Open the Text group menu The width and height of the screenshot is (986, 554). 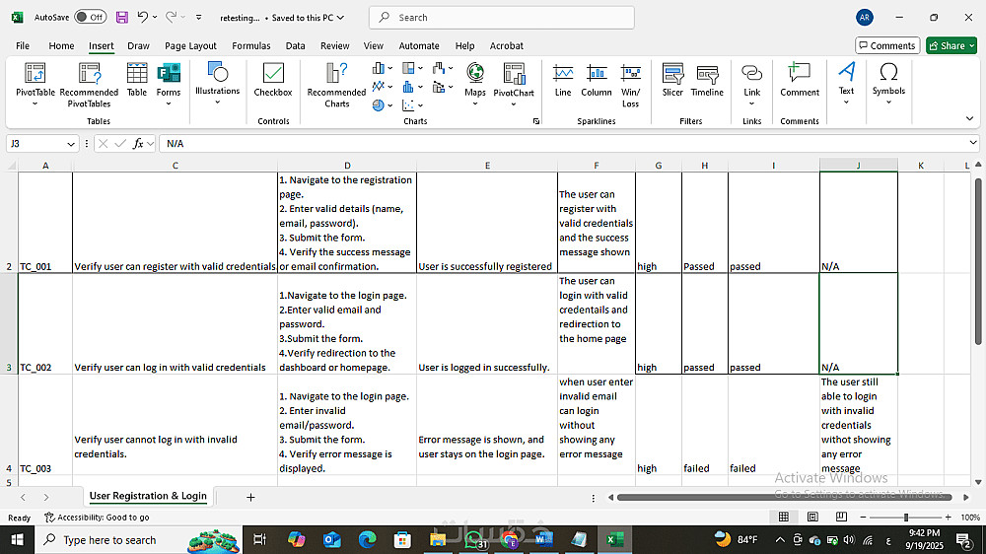point(846,83)
